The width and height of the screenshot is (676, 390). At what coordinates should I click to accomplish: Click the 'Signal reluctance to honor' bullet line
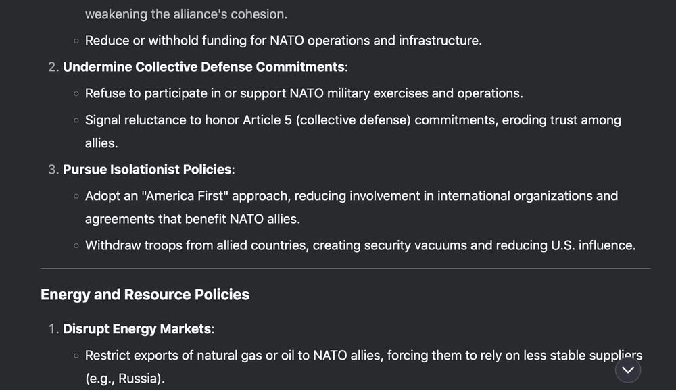(353, 120)
